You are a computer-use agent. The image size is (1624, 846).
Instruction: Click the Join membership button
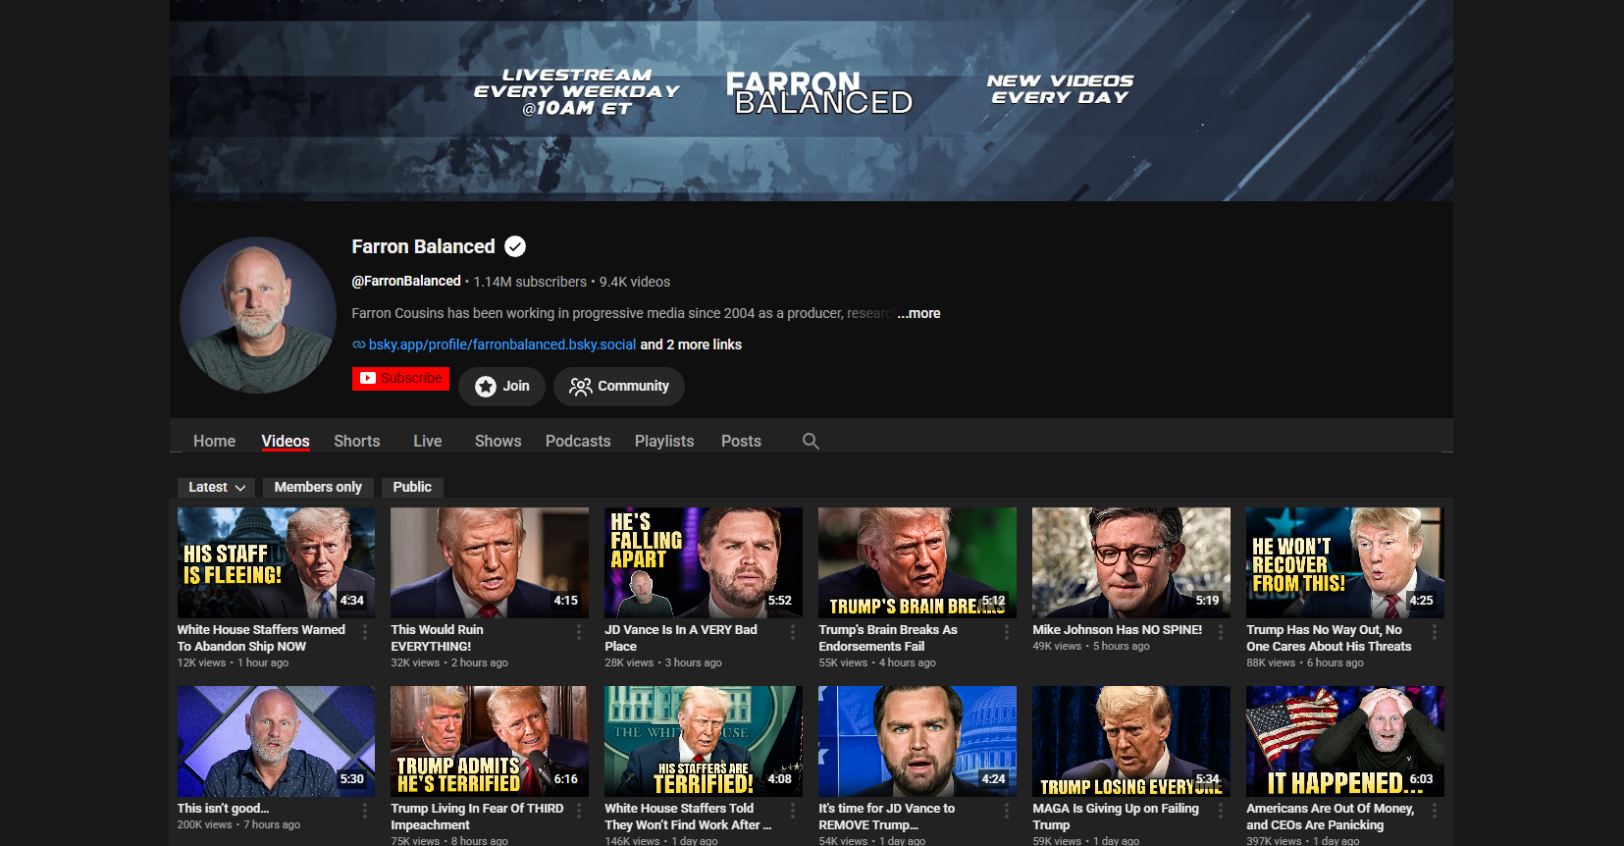click(502, 387)
